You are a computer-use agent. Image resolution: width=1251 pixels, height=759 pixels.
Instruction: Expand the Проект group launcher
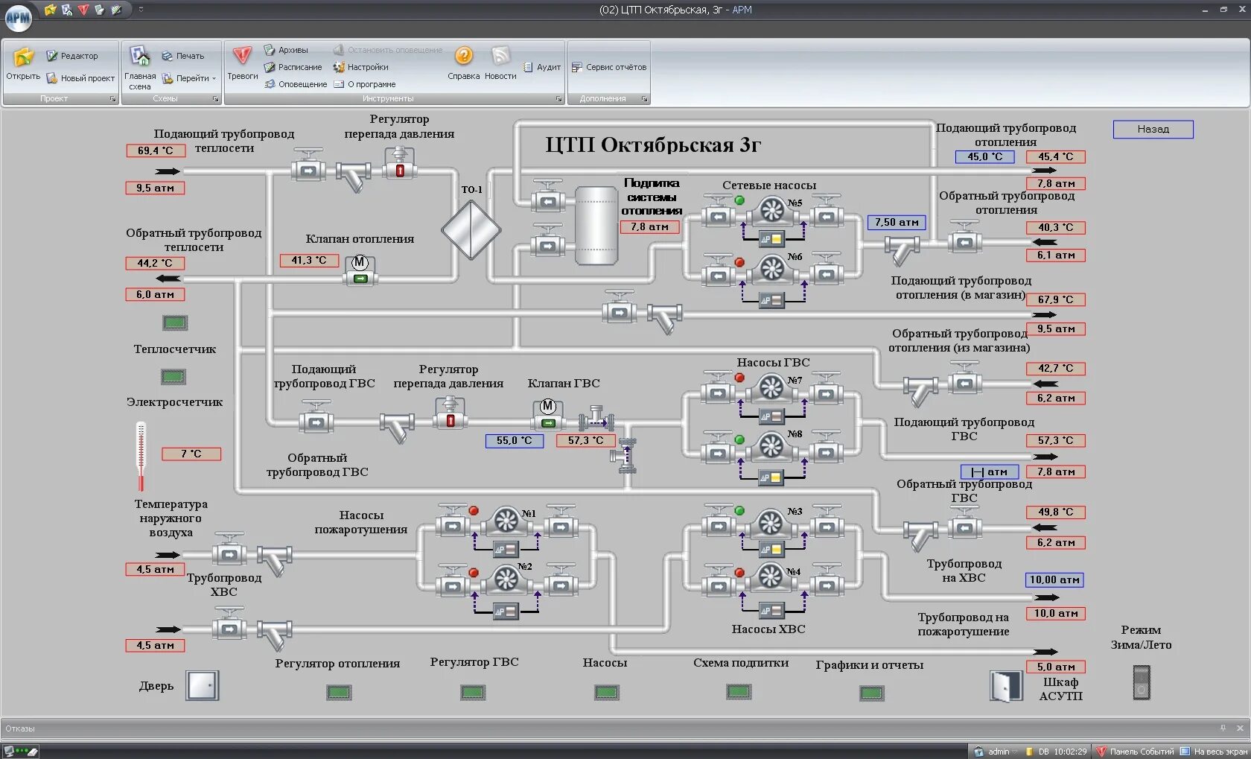tap(113, 99)
